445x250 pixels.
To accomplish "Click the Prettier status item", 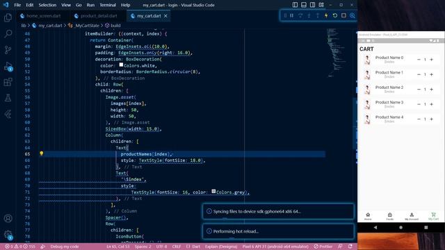I will click(x=323, y=247).
